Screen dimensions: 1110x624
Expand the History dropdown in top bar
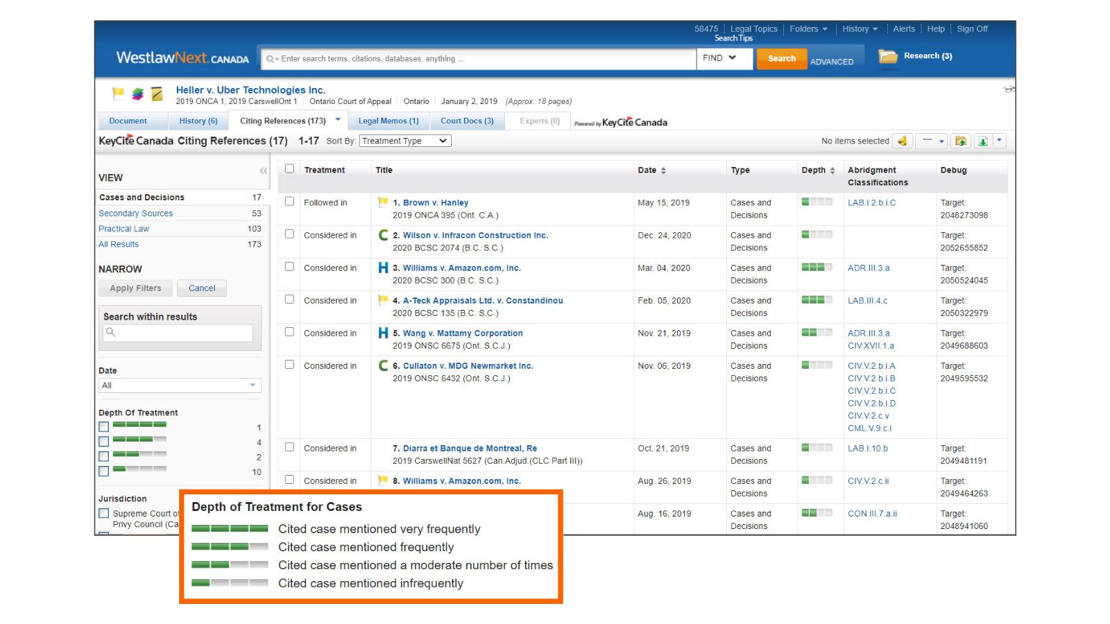[x=860, y=29]
